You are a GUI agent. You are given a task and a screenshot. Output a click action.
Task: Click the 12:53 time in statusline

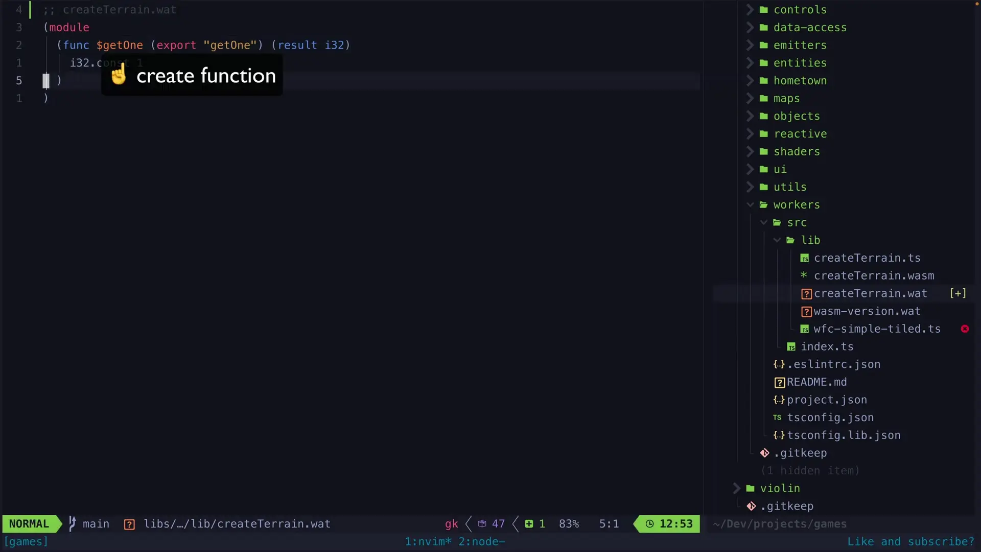[x=676, y=524]
